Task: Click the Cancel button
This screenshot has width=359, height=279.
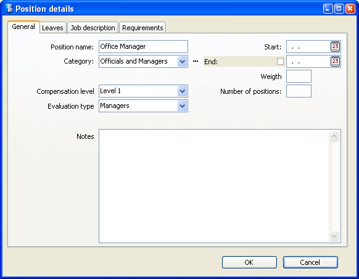Action: tap(310, 262)
